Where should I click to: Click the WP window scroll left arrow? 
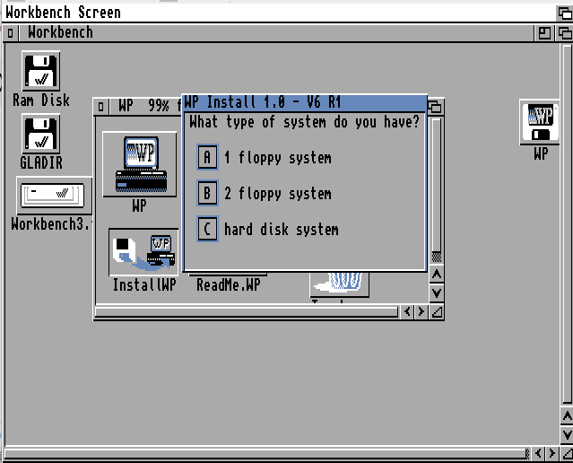click(407, 311)
